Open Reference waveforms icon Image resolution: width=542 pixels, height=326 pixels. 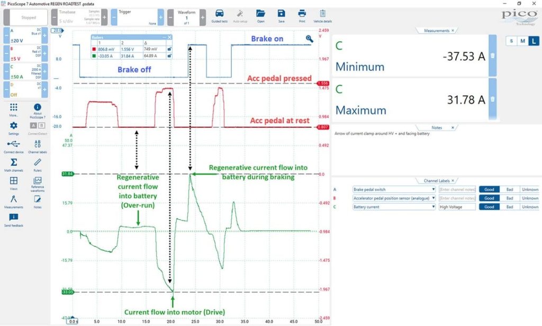point(38,180)
